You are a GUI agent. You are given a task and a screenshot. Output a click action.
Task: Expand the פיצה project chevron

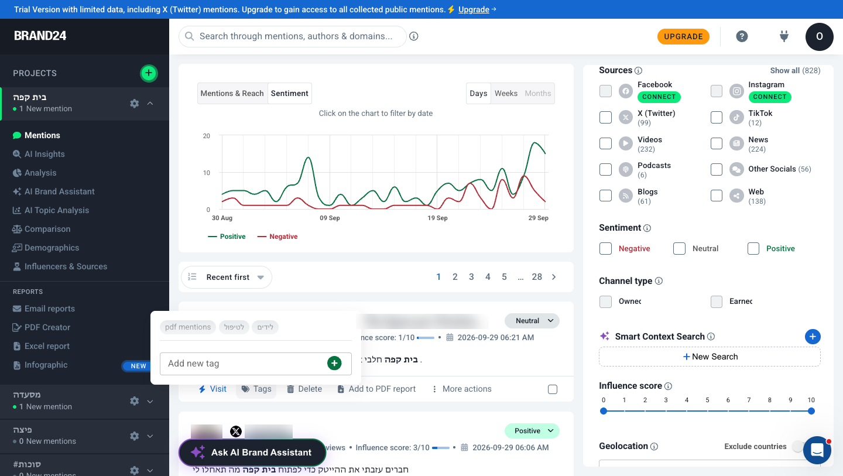pos(150,436)
